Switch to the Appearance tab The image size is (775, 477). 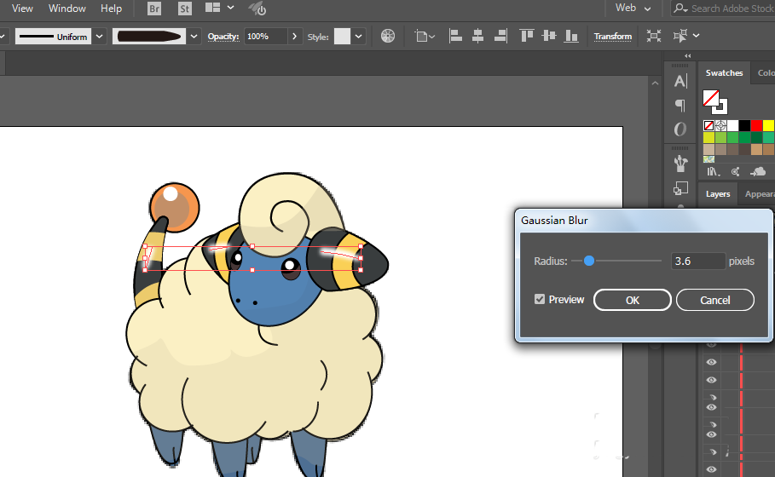(x=758, y=194)
